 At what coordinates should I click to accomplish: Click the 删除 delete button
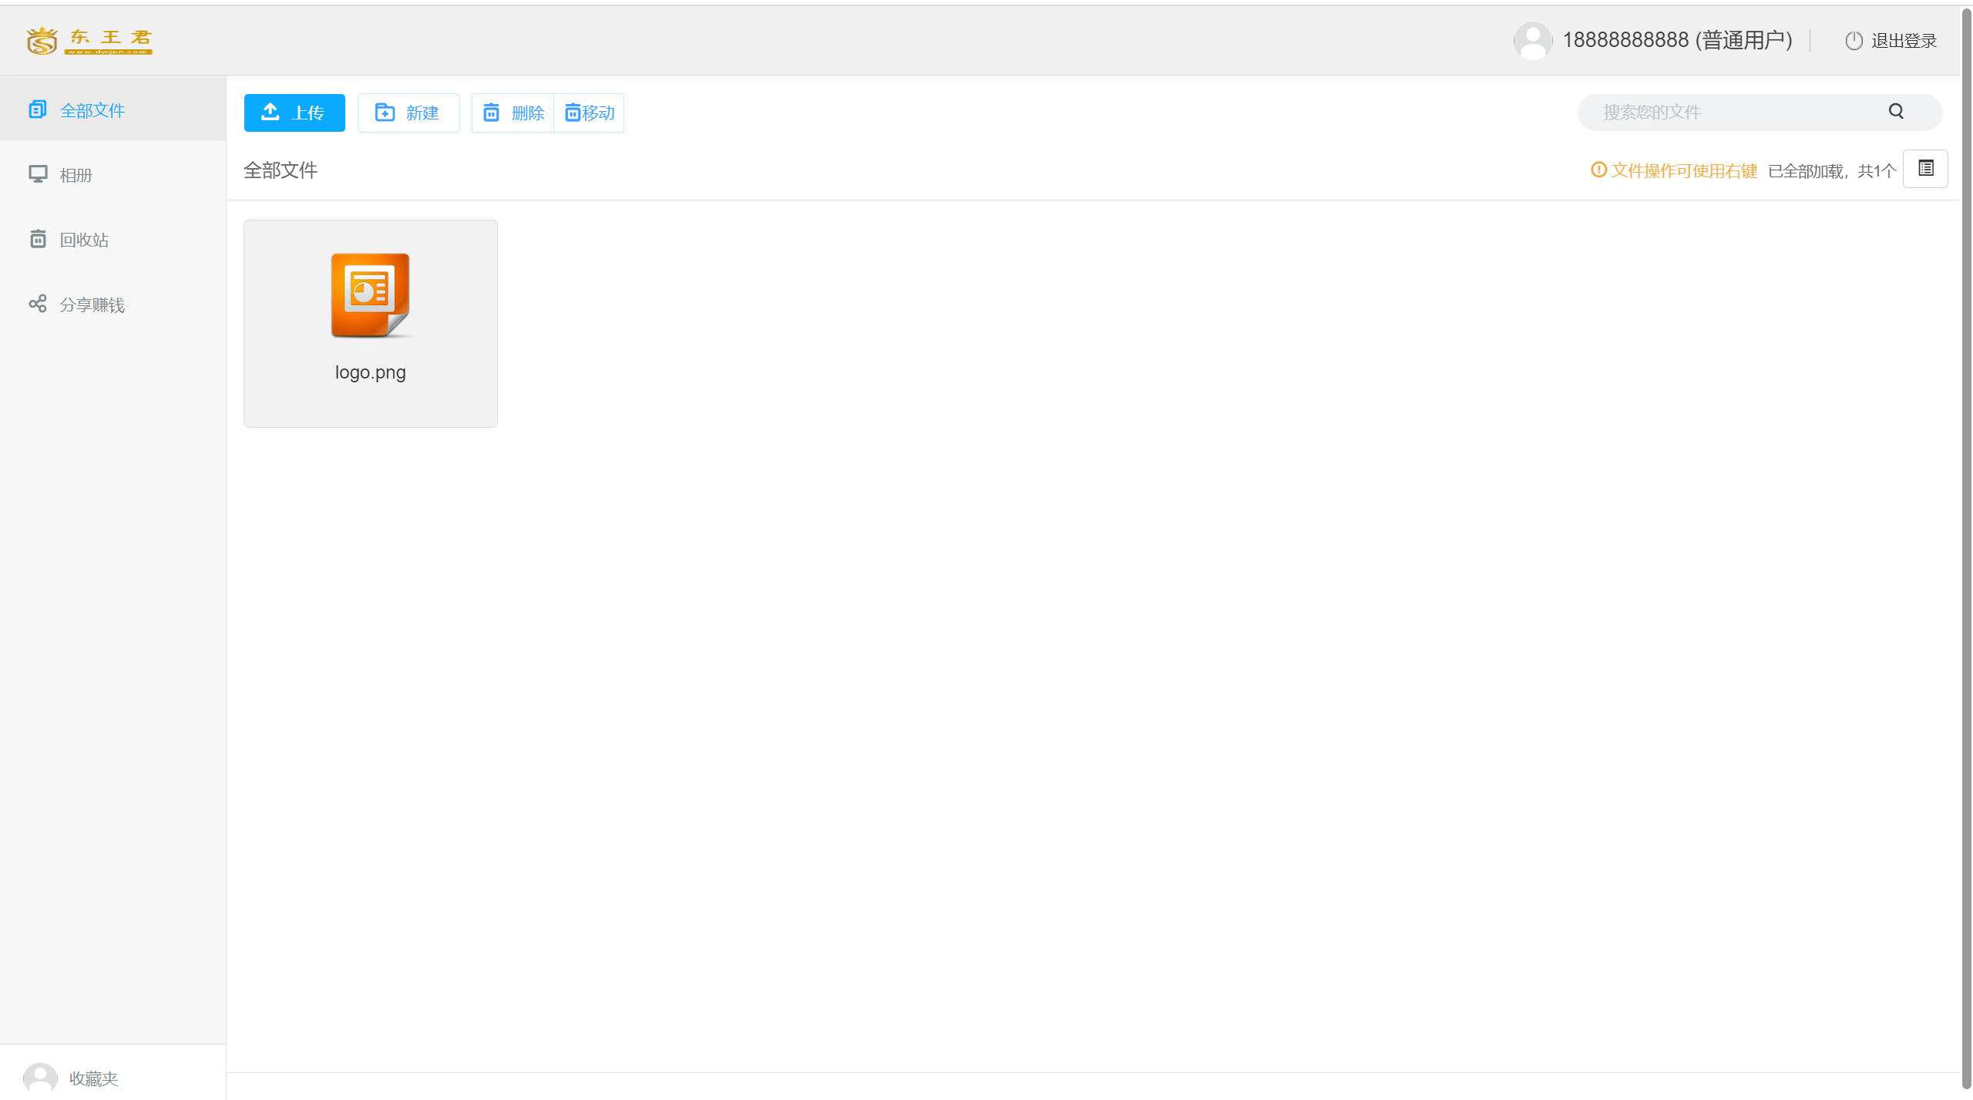click(513, 113)
